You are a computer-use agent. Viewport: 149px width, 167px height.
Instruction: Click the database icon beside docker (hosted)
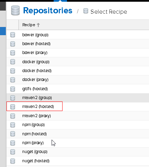[13, 71]
